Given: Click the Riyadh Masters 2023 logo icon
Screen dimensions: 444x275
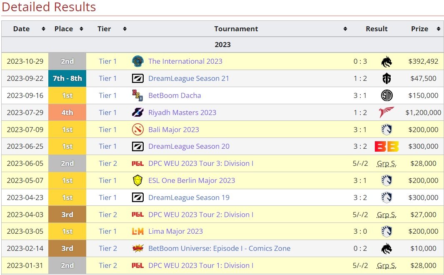Looking at the screenshot, I should [138, 112].
